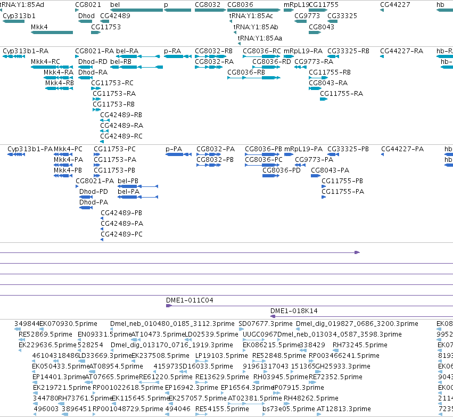The height and width of the screenshot is (417, 453).
Task: Select the DME1-011C04 BAC label
Action: [190, 300]
